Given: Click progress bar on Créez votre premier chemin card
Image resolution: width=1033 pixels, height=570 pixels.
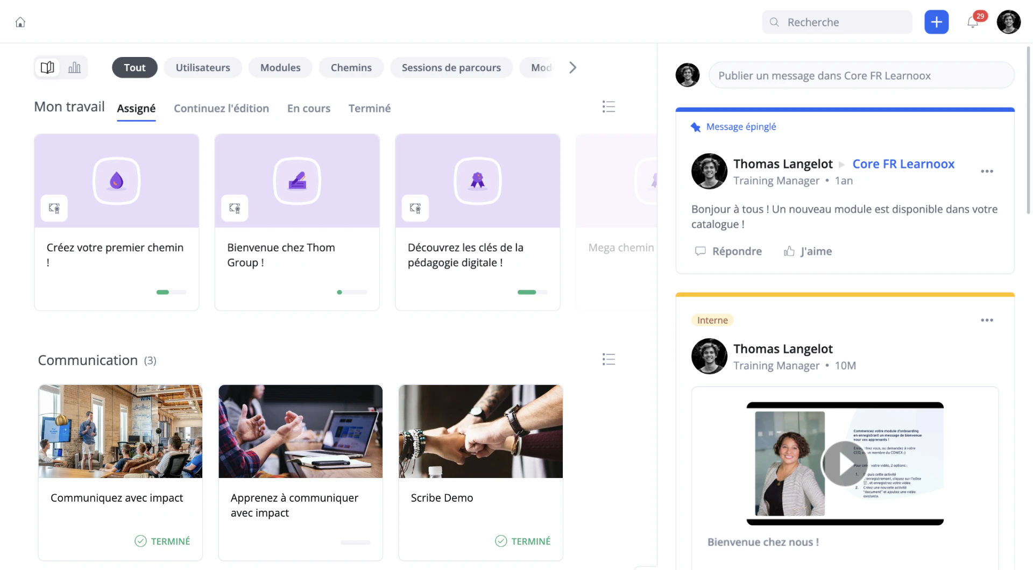Looking at the screenshot, I should tap(172, 292).
